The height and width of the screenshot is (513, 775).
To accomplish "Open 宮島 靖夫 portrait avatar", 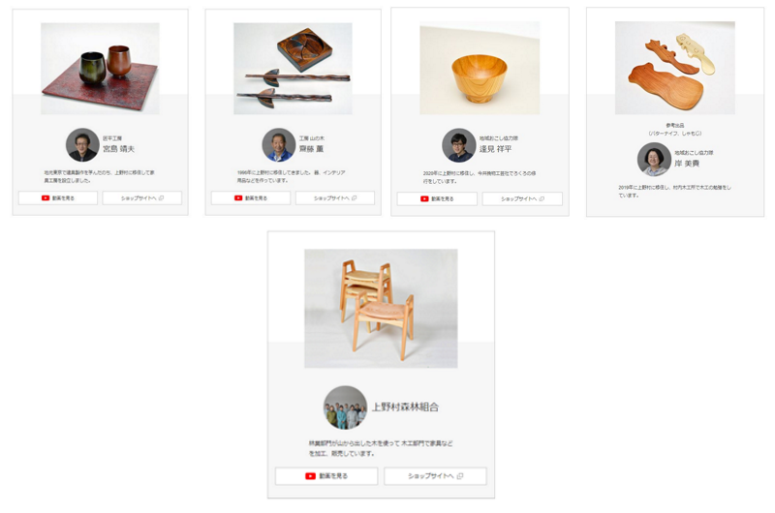I will coord(82,144).
